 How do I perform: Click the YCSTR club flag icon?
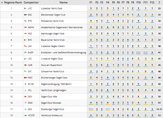(26, 115)
